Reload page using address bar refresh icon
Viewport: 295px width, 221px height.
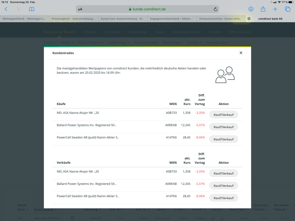coord(215,9)
